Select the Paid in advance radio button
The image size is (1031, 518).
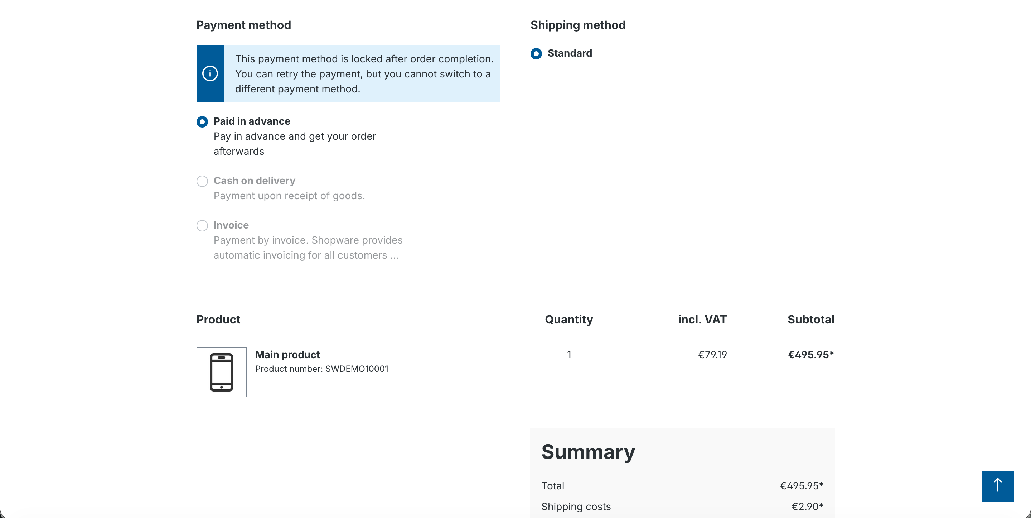pos(202,121)
